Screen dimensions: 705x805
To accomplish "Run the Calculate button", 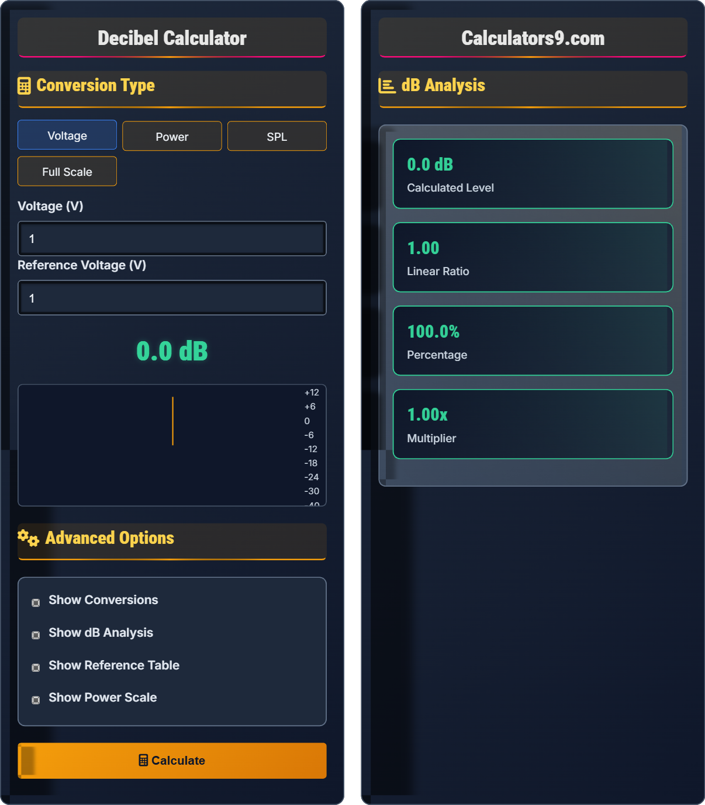I will pyautogui.click(x=172, y=761).
